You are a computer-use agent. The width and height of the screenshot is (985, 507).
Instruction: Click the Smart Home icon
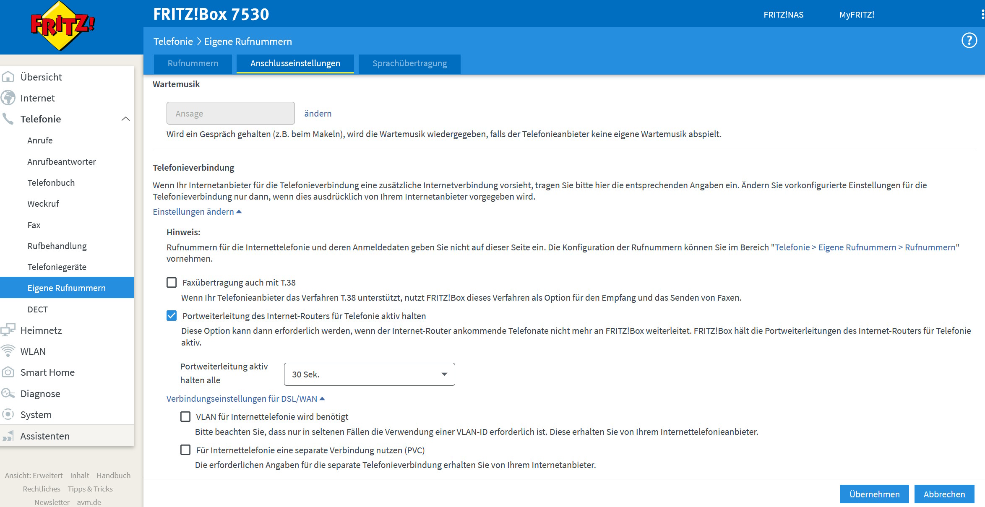[x=8, y=372]
